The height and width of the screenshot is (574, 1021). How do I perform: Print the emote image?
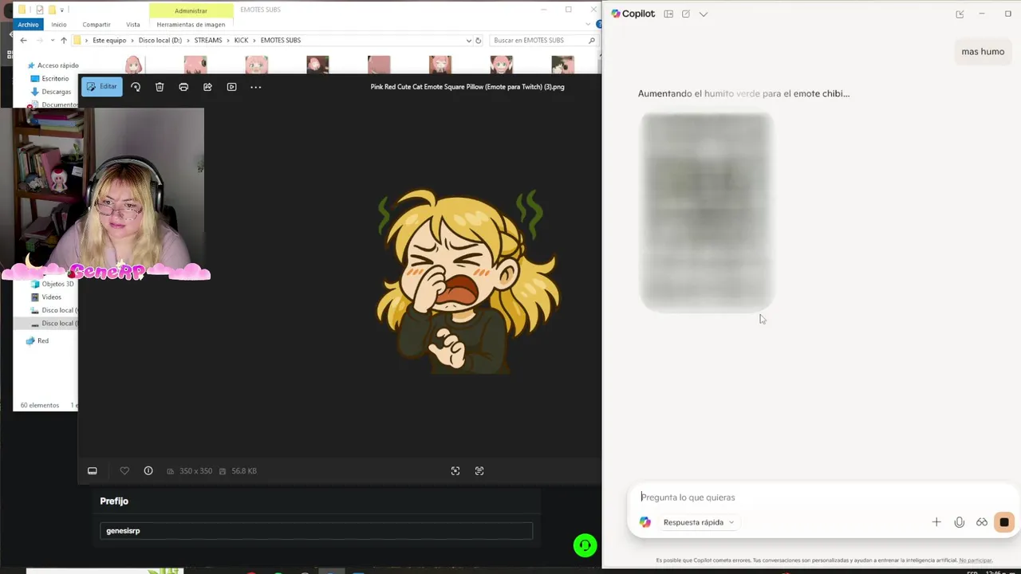(x=183, y=87)
